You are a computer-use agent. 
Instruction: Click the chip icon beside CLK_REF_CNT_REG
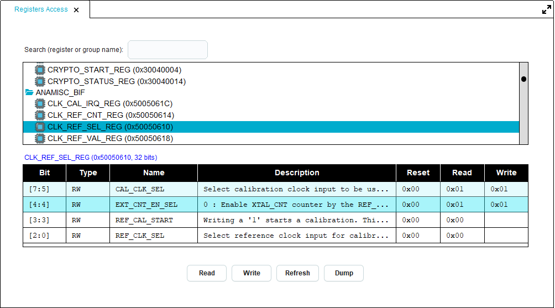tap(40, 116)
